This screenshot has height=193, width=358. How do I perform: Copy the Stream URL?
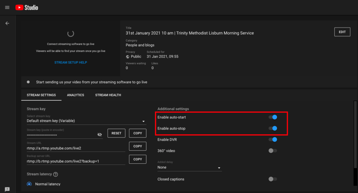pyautogui.click(x=138, y=146)
